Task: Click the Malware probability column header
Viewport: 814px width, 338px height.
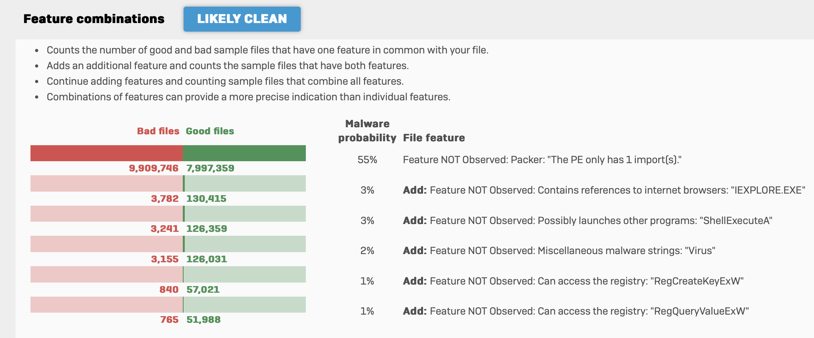Action: [x=367, y=131]
